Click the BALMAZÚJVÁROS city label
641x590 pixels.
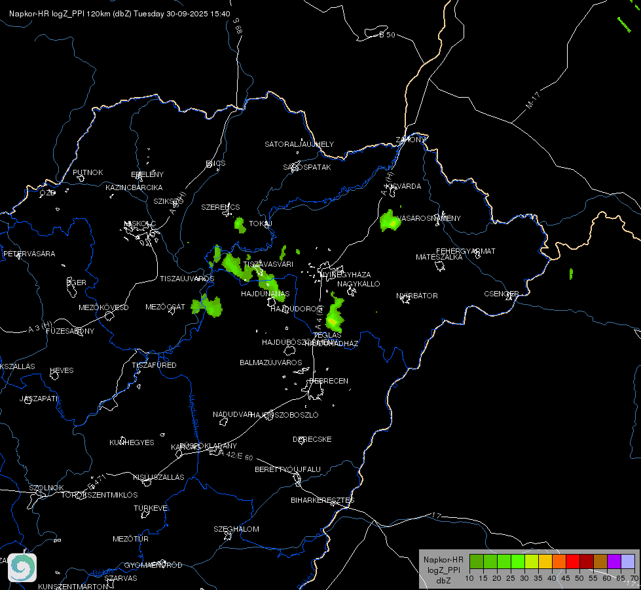click(270, 363)
